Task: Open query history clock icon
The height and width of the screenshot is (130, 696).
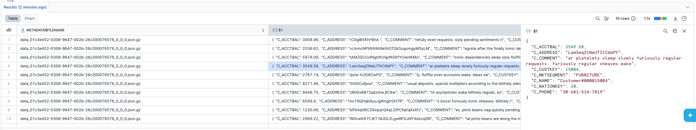Action: [684, 18]
